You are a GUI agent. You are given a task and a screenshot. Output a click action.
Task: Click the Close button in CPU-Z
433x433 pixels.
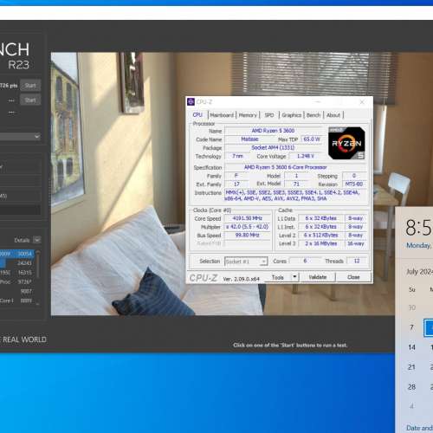pyautogui.click(x=353, y=277)
